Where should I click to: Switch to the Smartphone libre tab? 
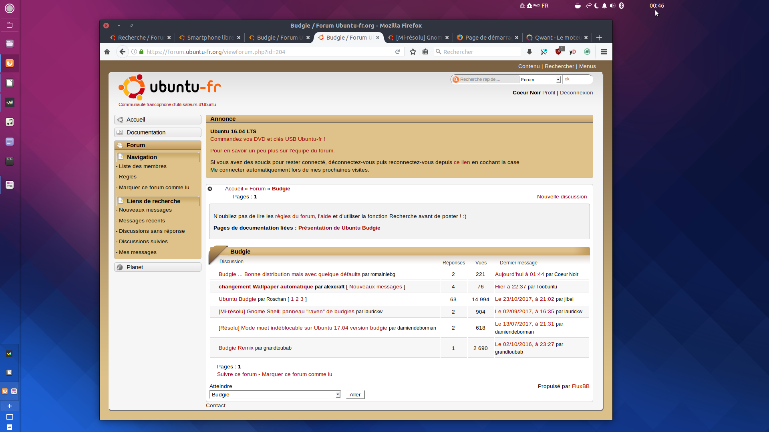209,38
